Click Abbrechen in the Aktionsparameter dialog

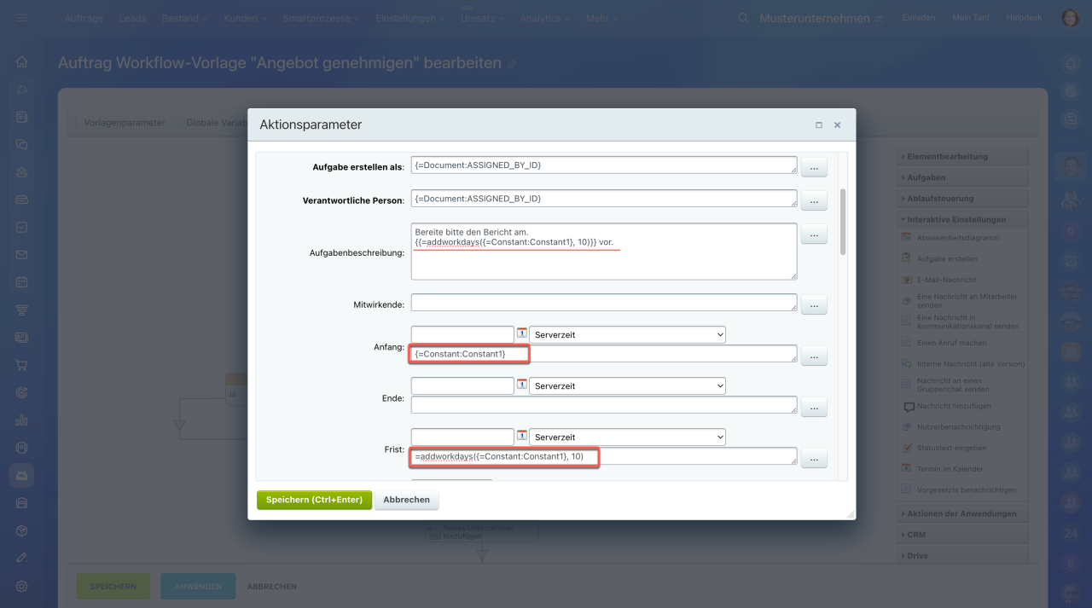(x=406, y=500)
